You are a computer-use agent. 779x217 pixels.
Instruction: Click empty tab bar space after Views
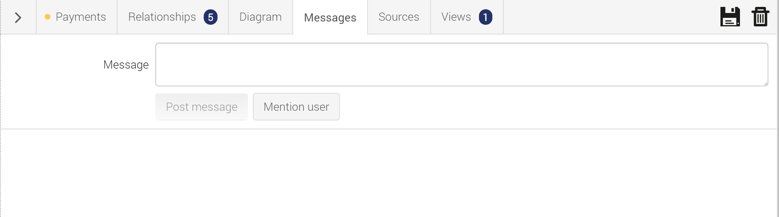[x=610, y=17]
